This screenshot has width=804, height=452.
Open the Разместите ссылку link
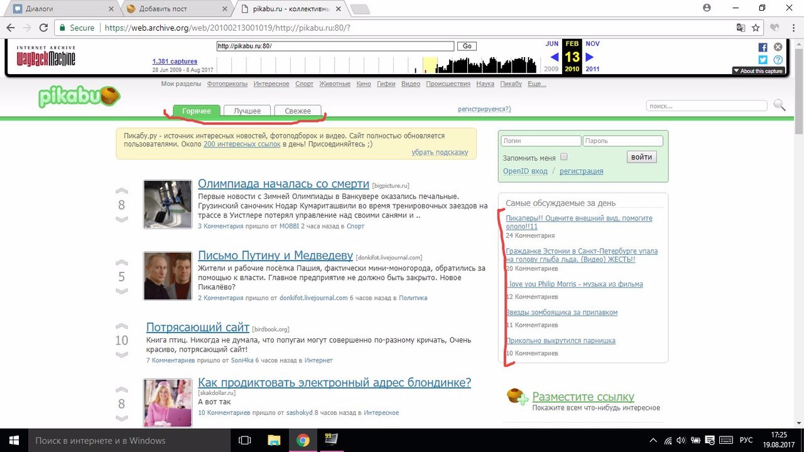pos(583,397)
